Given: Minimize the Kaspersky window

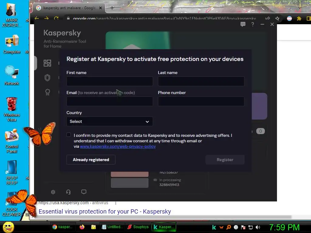Looking at the screenshot, I should pyautogui.click(x=262, y=24).
